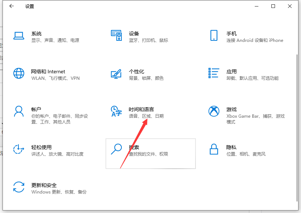Click the 更新和安全 circular arrows icon
The height and width of the screenshot is (213, 301).
(19, 187)
